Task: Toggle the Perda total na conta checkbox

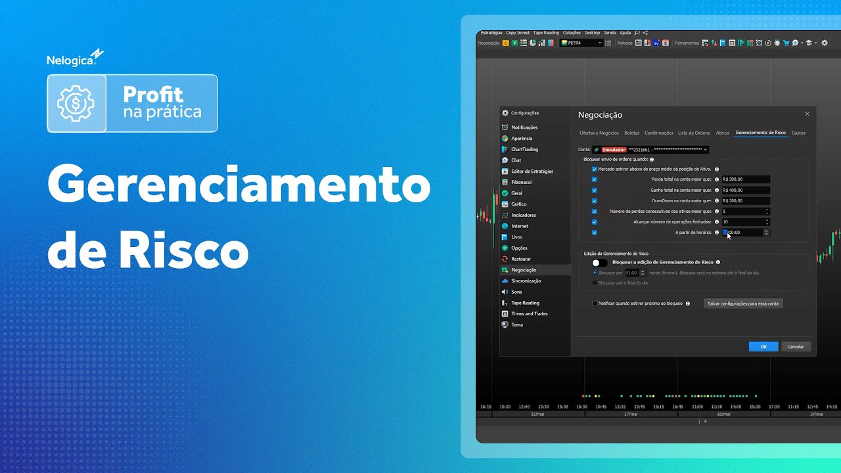Action: 595,179
